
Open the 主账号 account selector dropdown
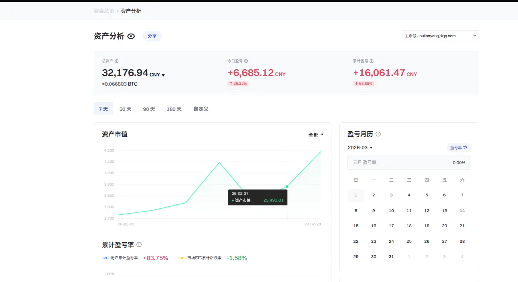coord(441,36)
